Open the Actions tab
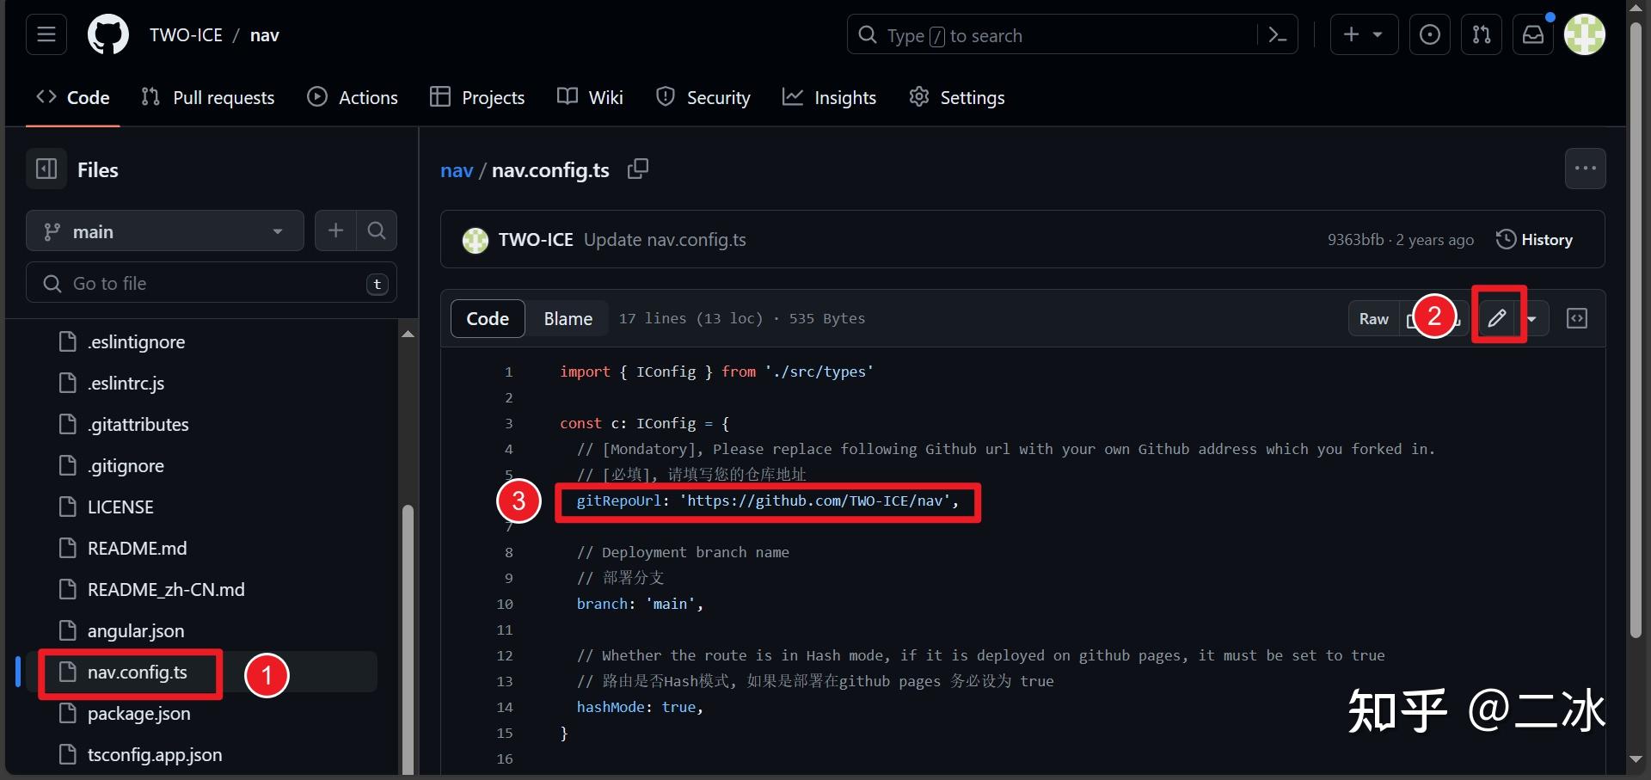The height and width of the screenshot is (780, 1651). [x=353, y=97]
